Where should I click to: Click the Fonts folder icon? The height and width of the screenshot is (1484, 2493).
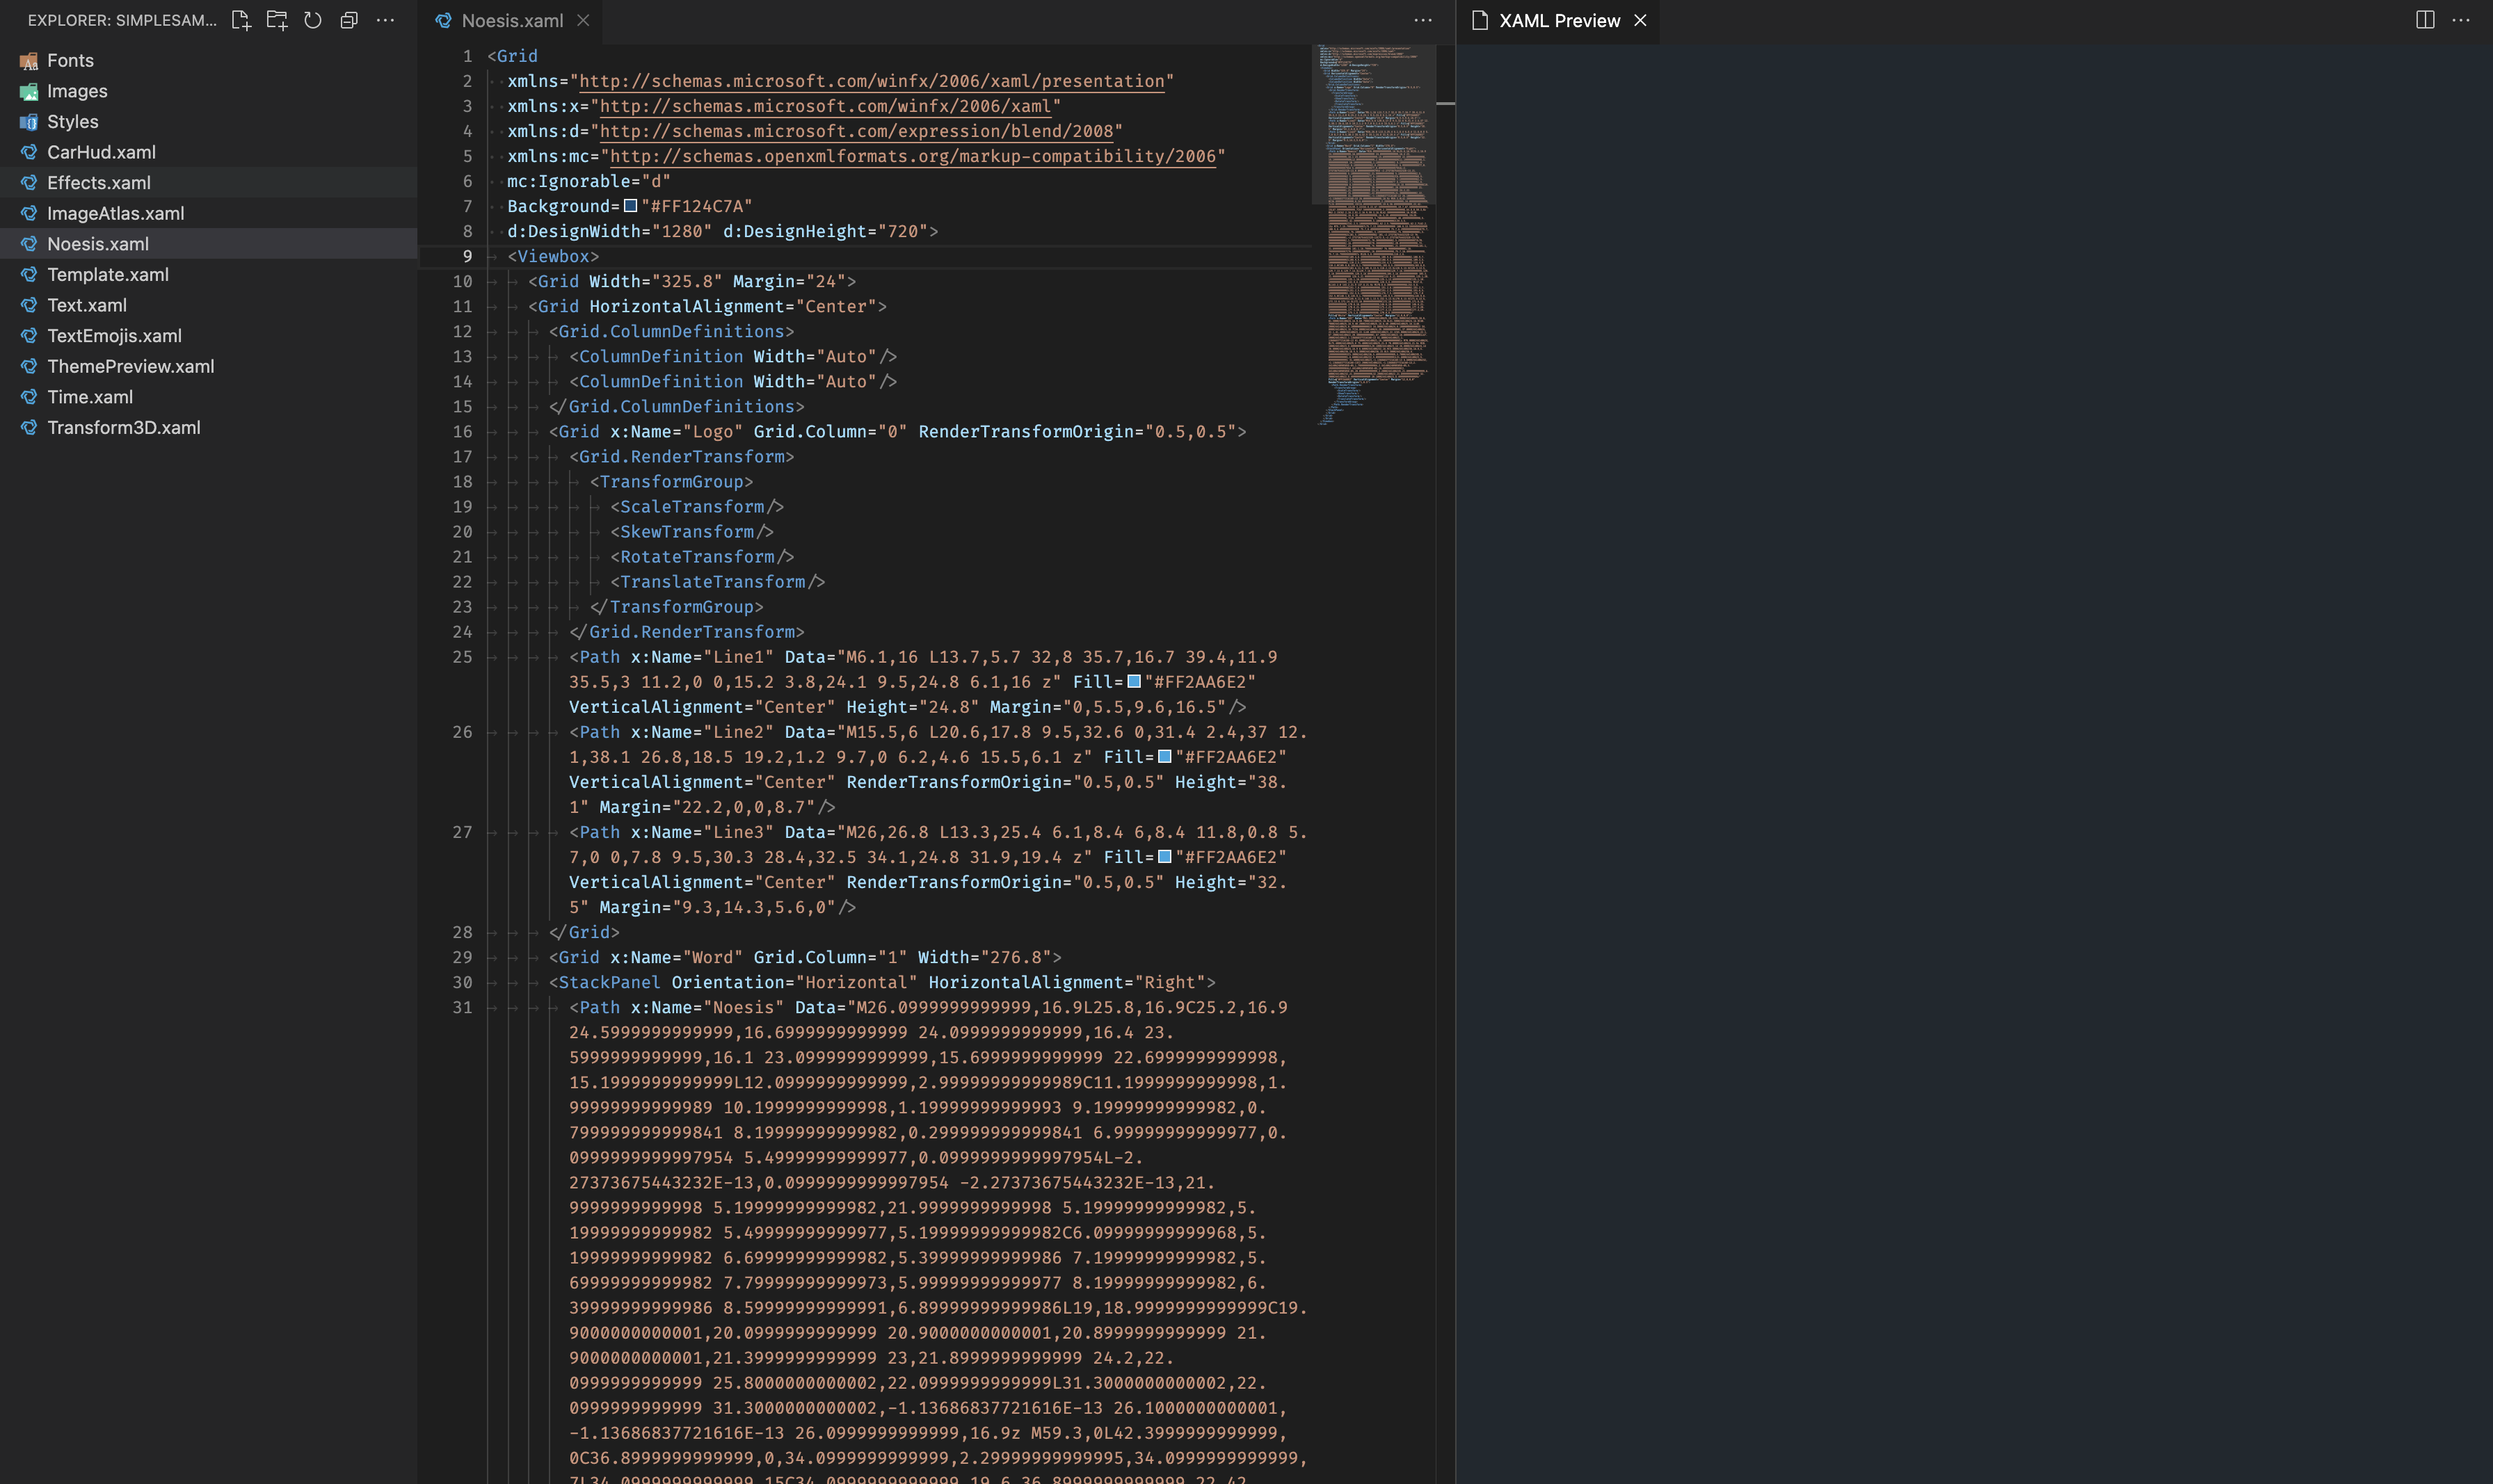pos(29,61)
